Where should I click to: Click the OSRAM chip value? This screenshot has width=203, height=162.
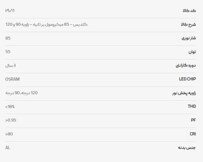point(13,79)
